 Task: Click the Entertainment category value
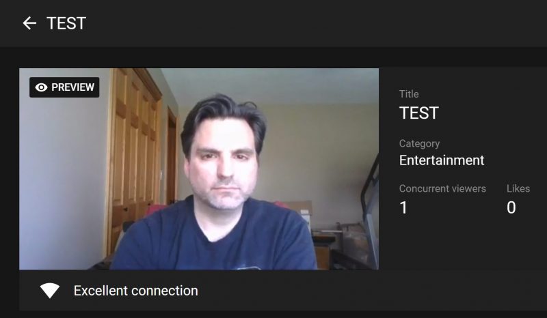pyautogui.click(x=442, y=160)
